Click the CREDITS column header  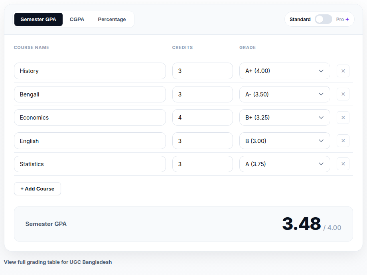(182, 47)
